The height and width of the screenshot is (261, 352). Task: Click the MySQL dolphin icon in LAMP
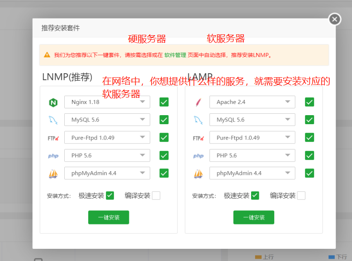point(198,120)
